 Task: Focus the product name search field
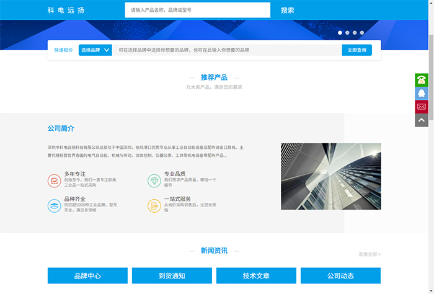pos(197,11)
